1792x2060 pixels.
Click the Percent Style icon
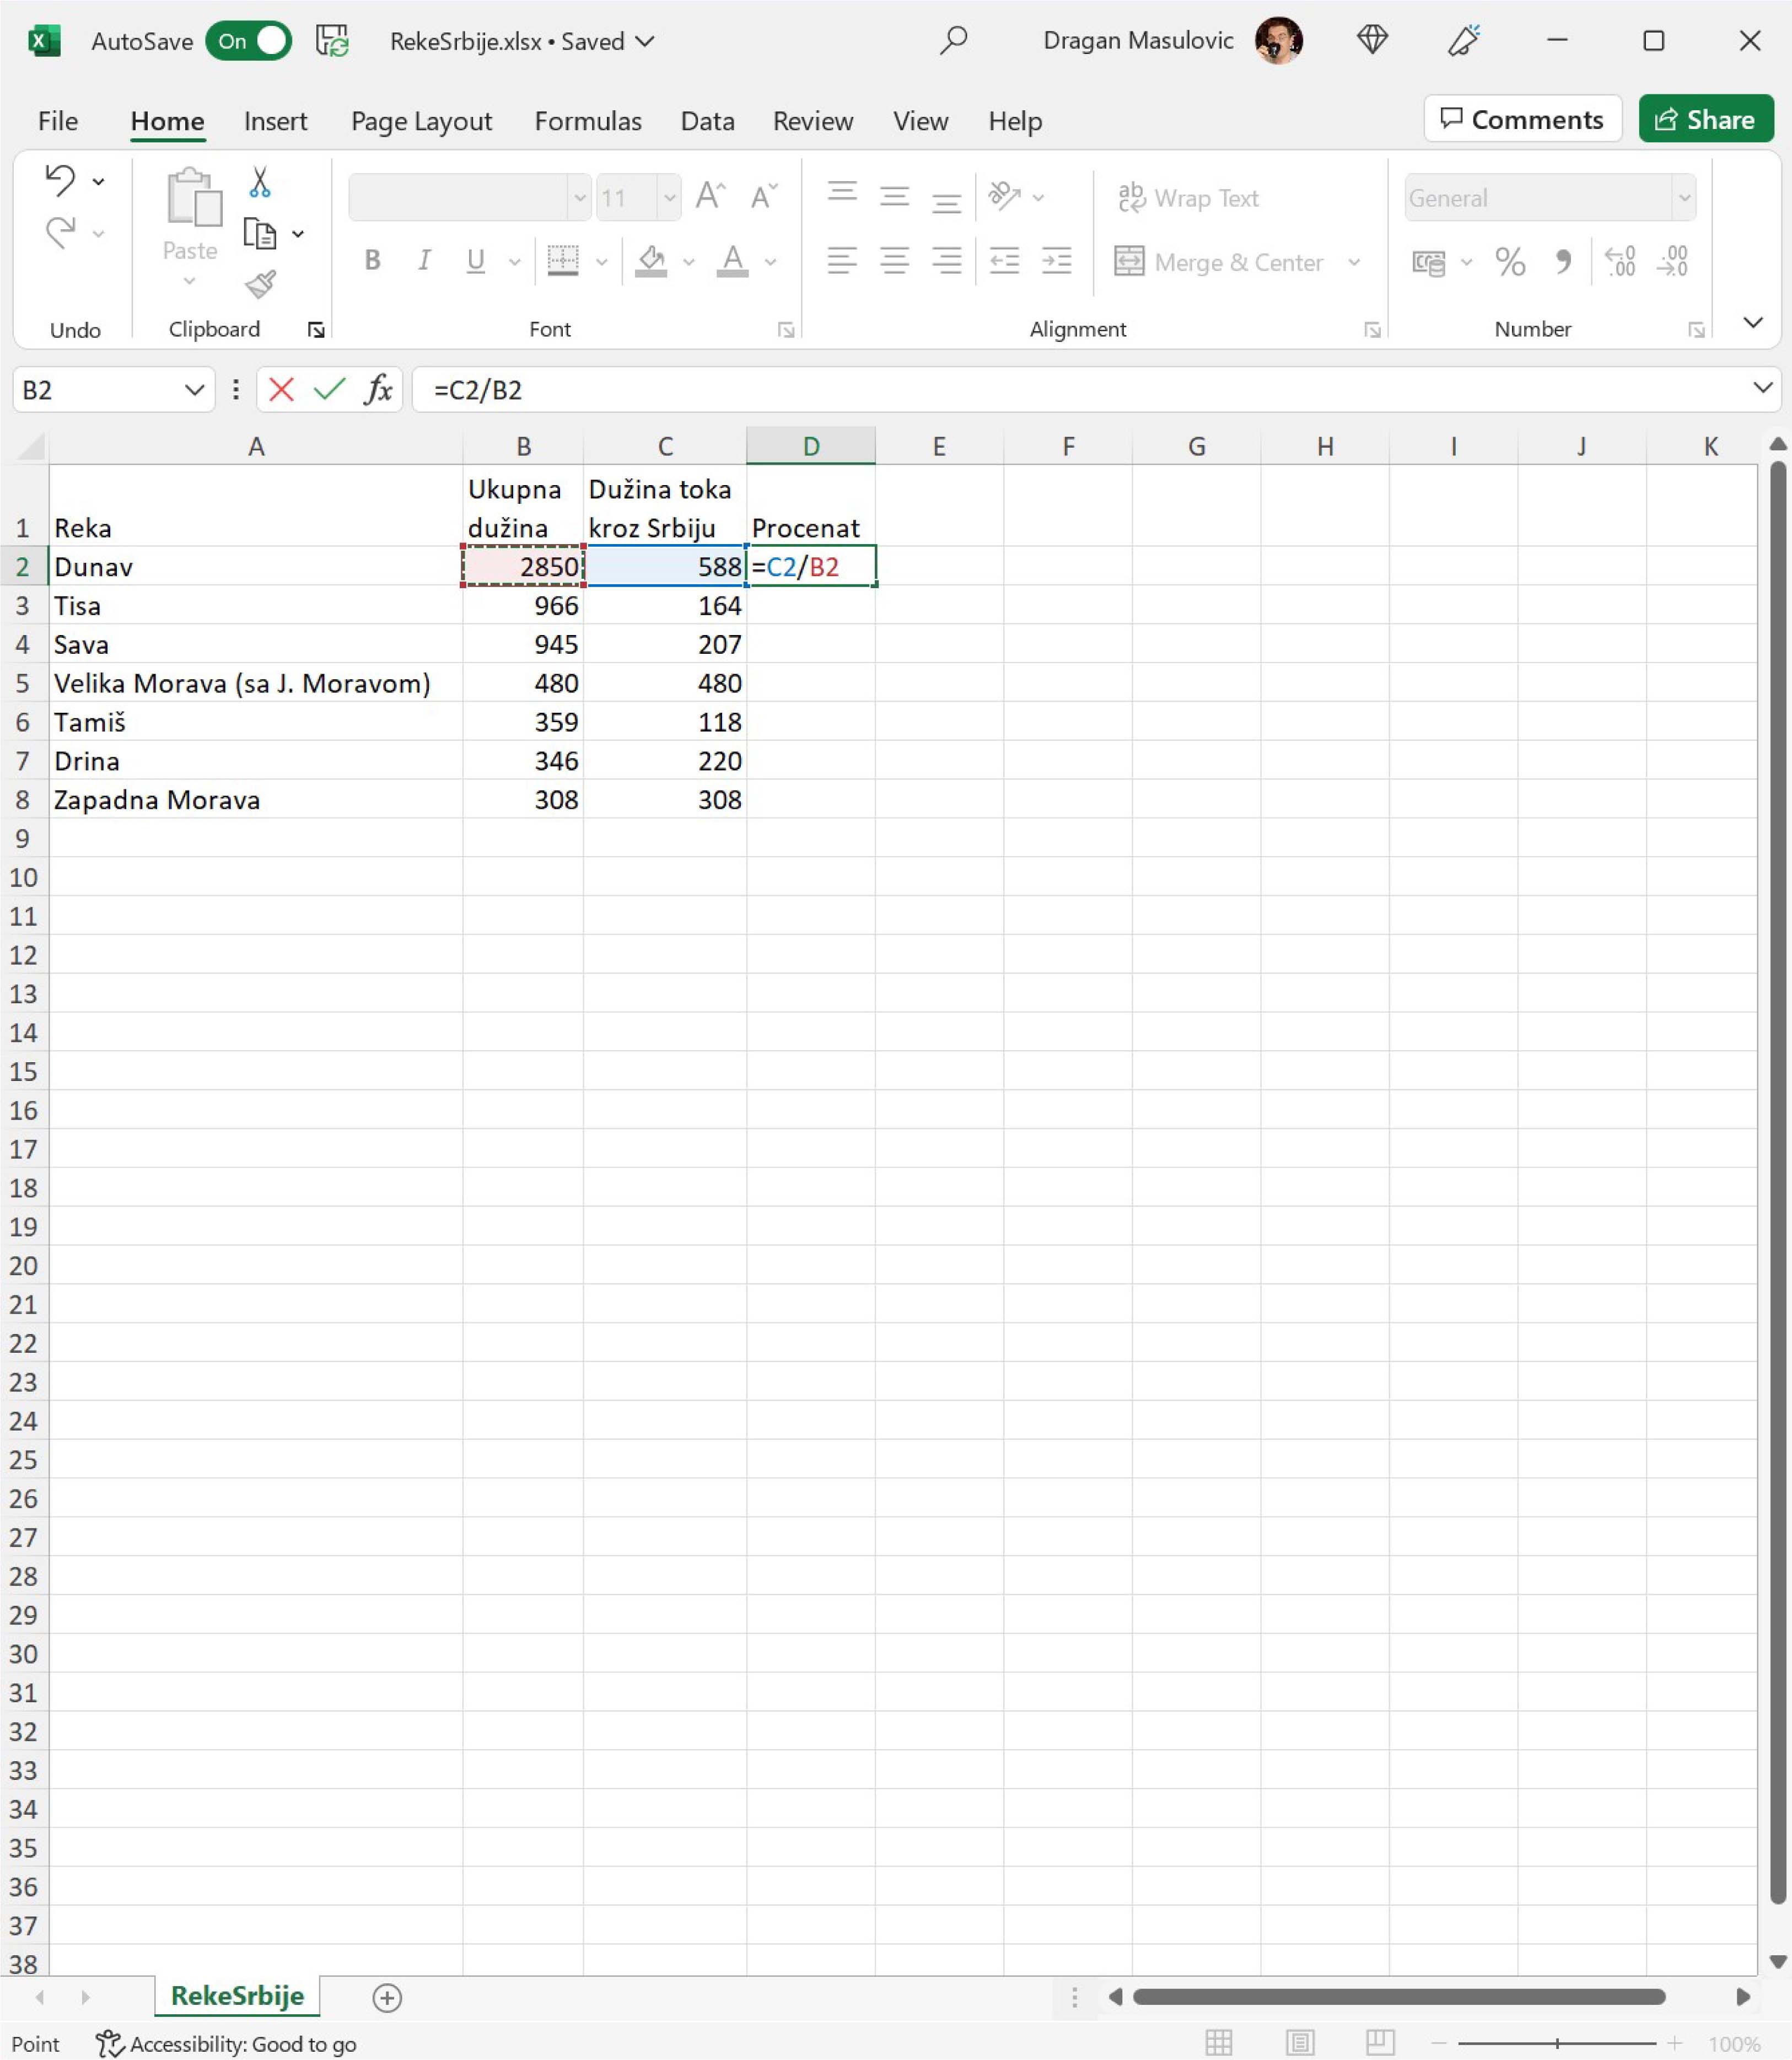[x=1510, y=262]
